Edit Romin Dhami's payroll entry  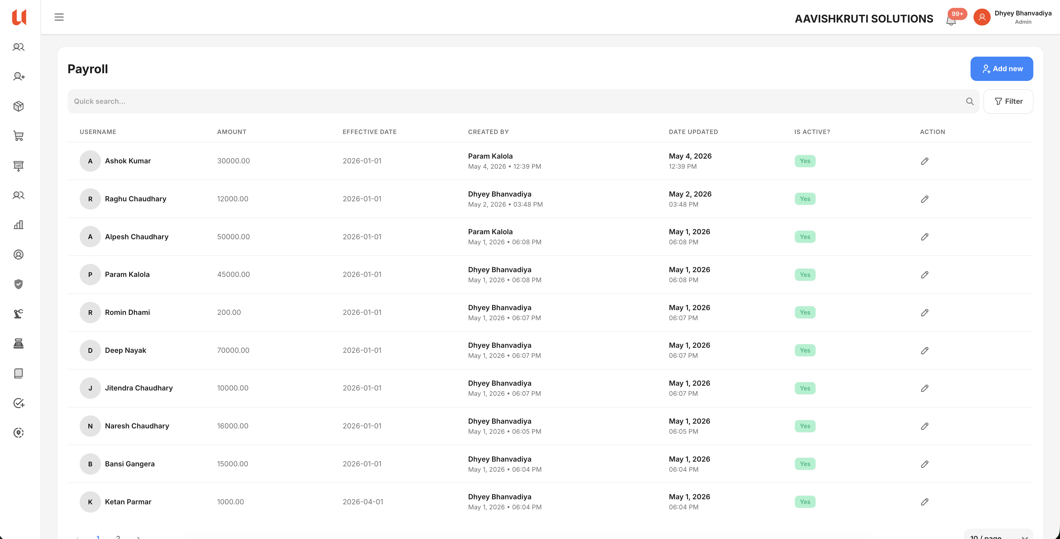click(x=924, y=312)
